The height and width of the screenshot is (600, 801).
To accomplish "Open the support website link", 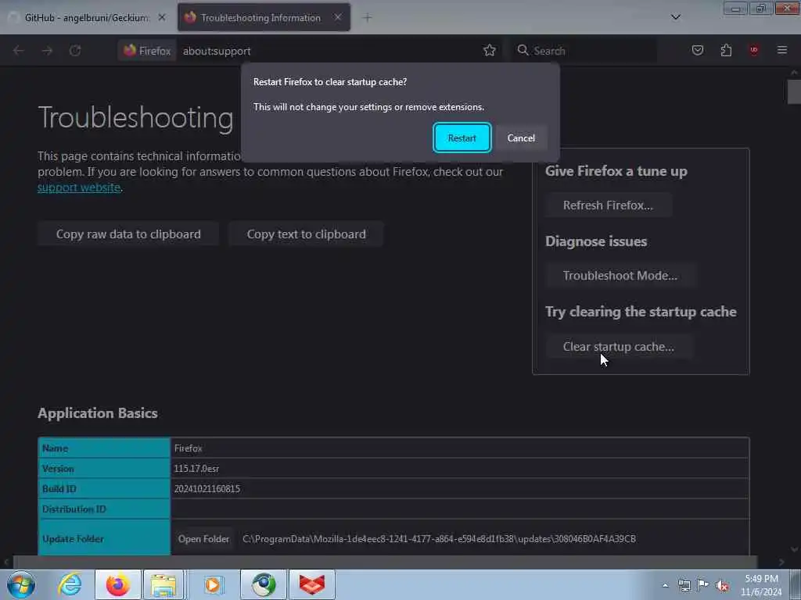I will click(79, 187).
